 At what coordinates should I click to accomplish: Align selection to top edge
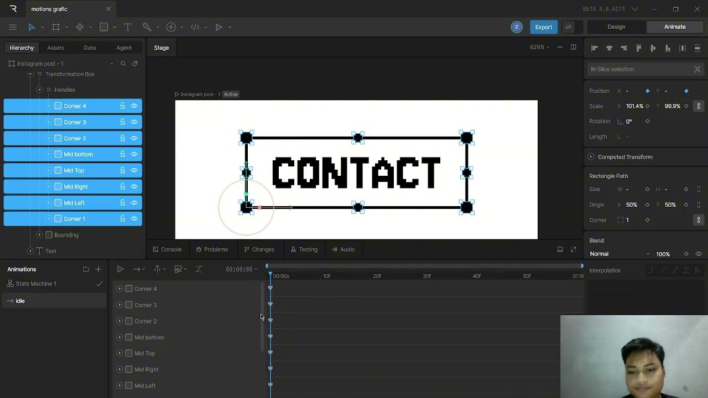point(638,48)
